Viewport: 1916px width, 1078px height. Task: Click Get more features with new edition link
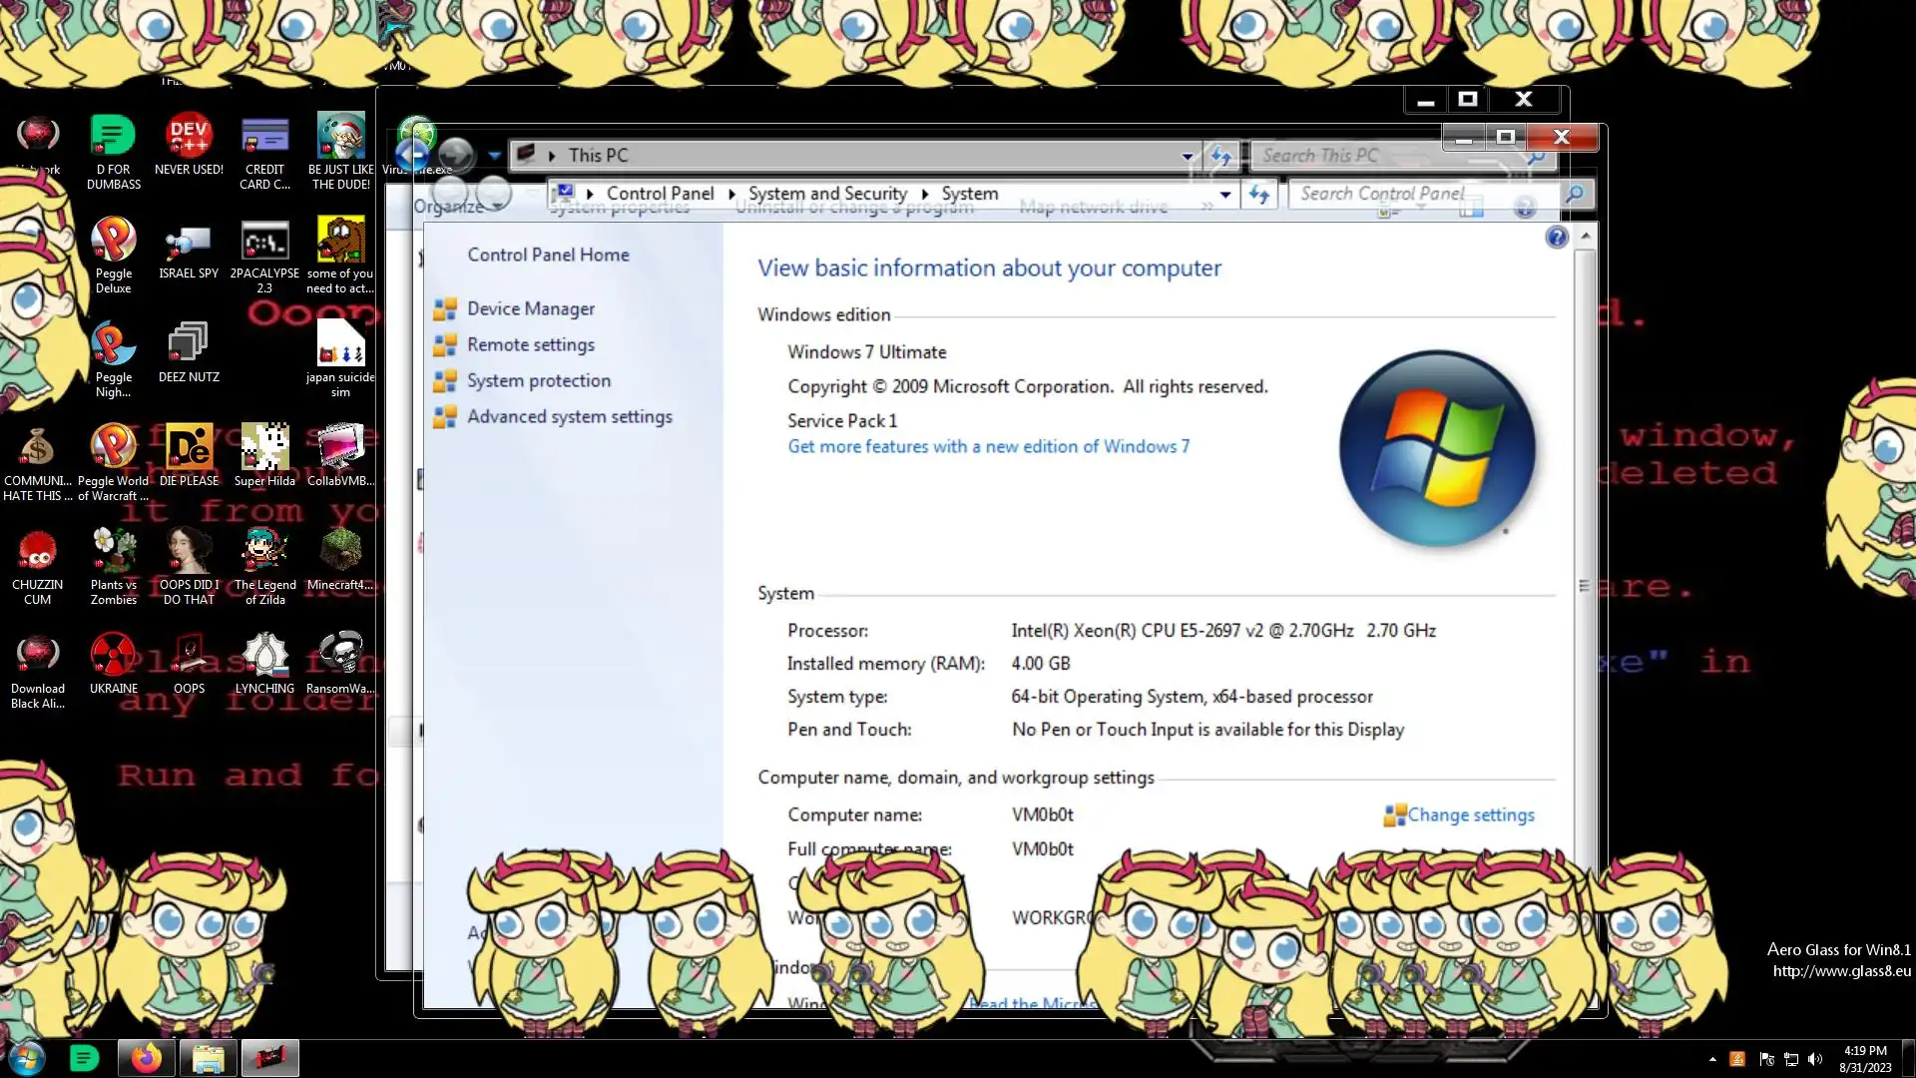point(988,446)
